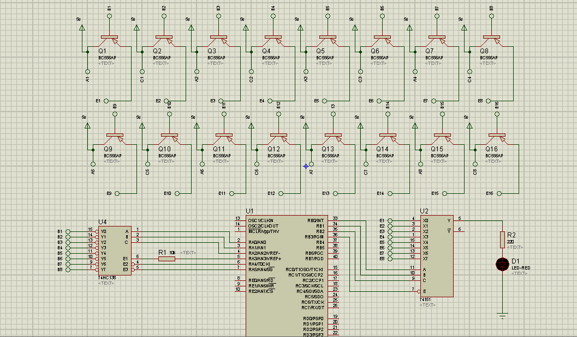This screenshot has width=577, height=337.
Task: Select the U1 microcontroller body
Action: (287, 276)
